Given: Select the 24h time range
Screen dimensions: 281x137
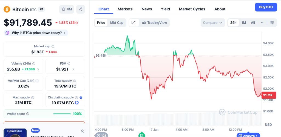Looking at the screenshot, I should [x=233, y=23].
